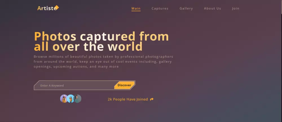Click the curved share arrow icon

tap(152, 99)
